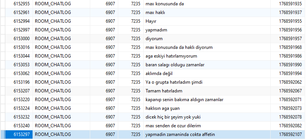Image resolution: width=307 pixels, height=139 pixels.
Task: Select ID cell 6153062
Action: click(19, 73)
